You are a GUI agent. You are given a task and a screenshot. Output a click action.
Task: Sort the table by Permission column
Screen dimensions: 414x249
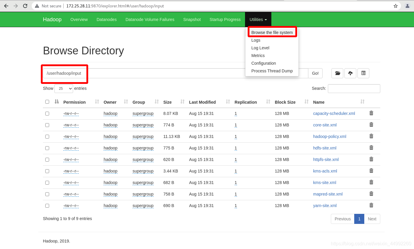coord(81,102)
